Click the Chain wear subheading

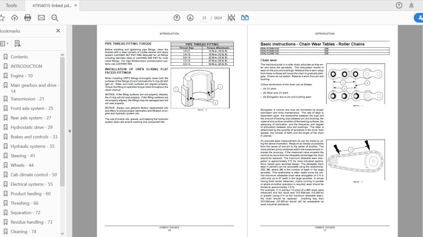pyautogui.click(x=268, y=60)
